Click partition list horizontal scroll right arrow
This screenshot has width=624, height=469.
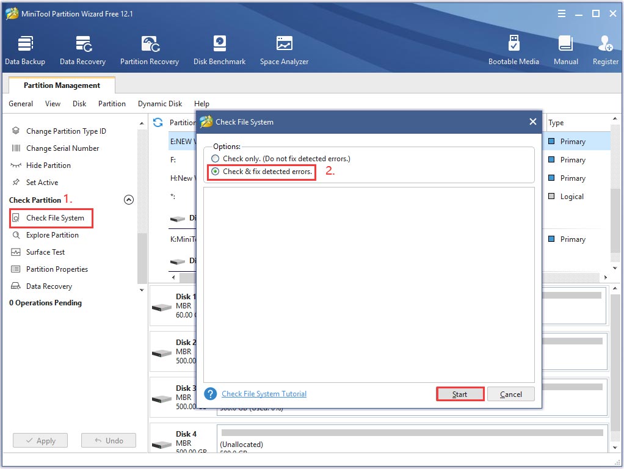pos(606,277)
